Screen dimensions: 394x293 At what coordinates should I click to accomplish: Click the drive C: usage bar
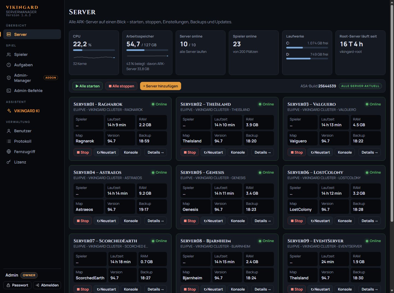click(x=307, y=48)
